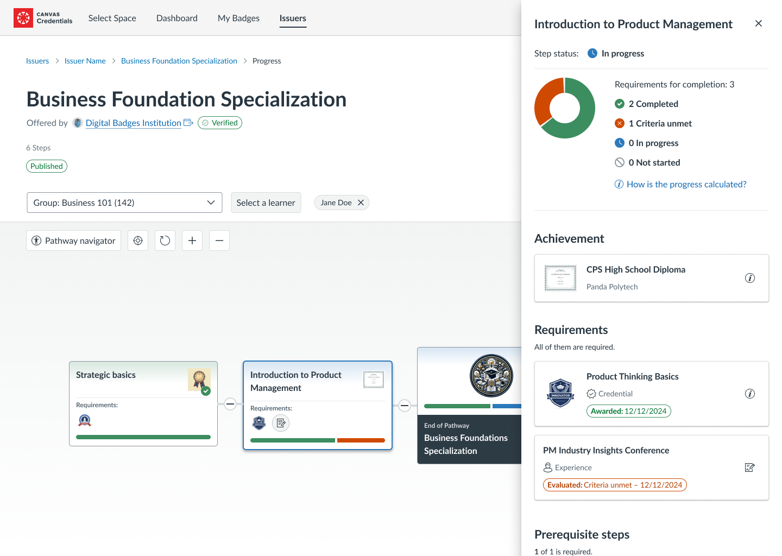The width and height of the screenshot is (782, 556).
Task: Click the Issuers breadcrumb link
Action: click(x=37, y=61)
